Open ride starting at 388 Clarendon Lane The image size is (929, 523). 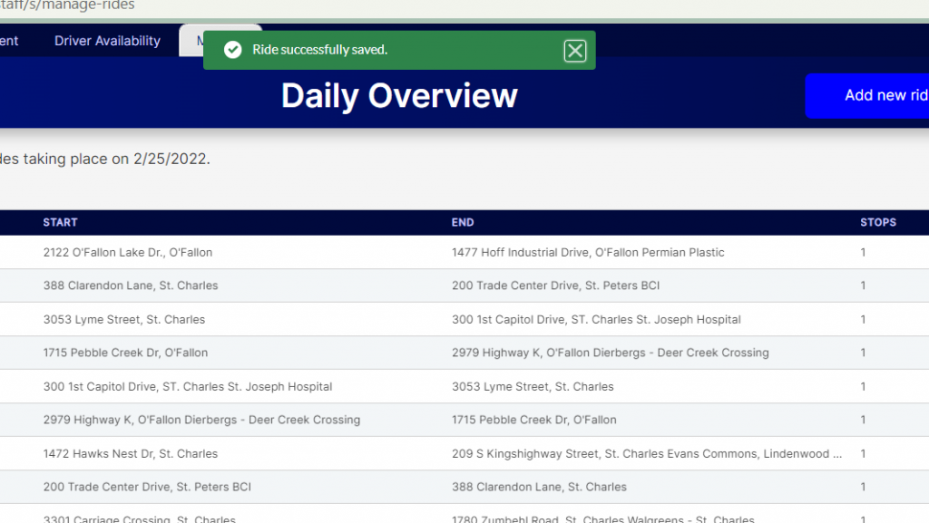coord(131,286)
